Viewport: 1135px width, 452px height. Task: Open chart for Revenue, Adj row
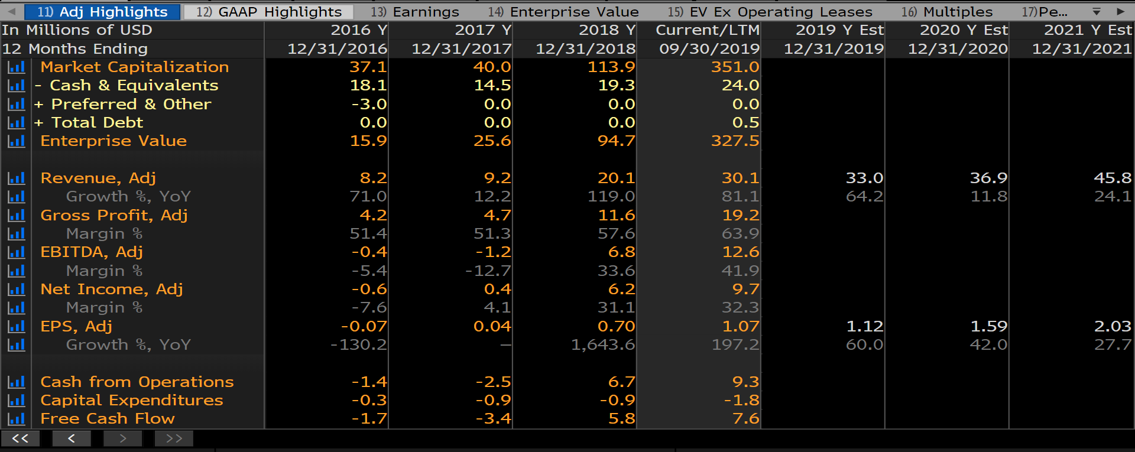16,178
